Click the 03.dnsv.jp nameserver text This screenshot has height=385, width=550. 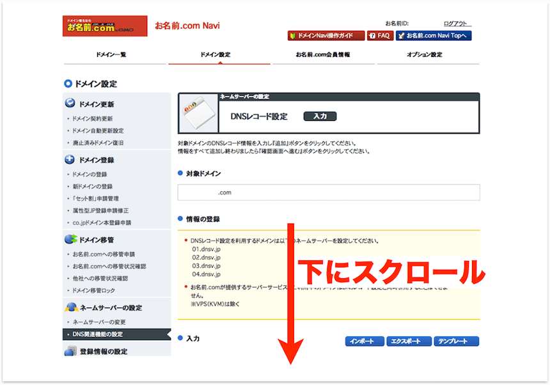(206, 266)
